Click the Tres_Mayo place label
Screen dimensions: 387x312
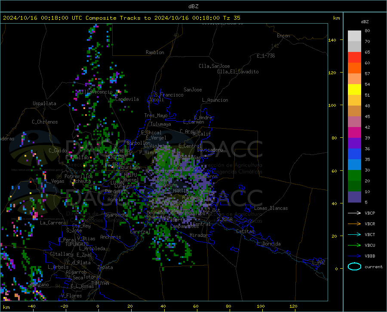tap(156, 115)
